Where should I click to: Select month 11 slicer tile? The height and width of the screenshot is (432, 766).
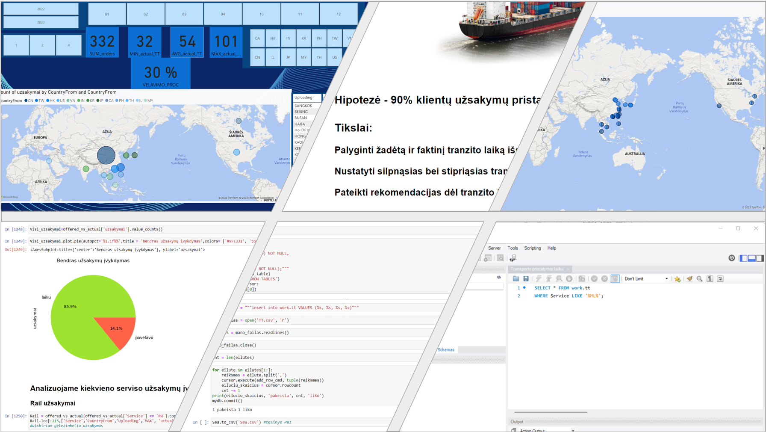300,14
